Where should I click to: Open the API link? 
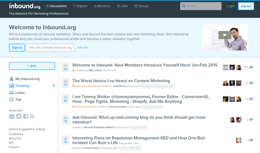[11, 143]
